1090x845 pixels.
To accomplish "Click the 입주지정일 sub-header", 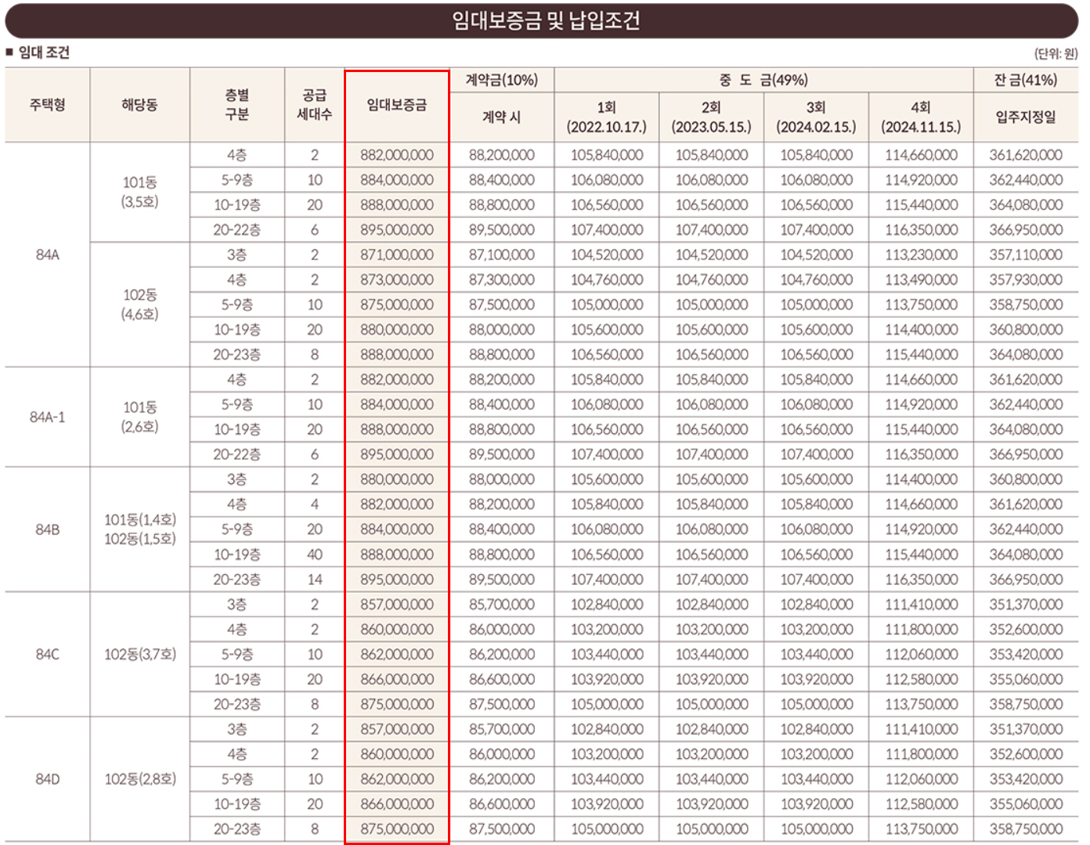I will 1026,117.
